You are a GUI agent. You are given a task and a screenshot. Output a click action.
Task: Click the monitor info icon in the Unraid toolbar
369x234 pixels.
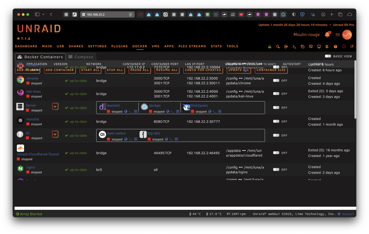click(319, 47)
